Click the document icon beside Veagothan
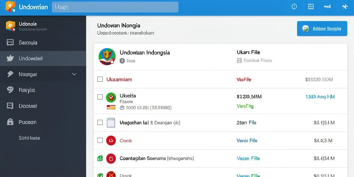 tap(111, 123)
